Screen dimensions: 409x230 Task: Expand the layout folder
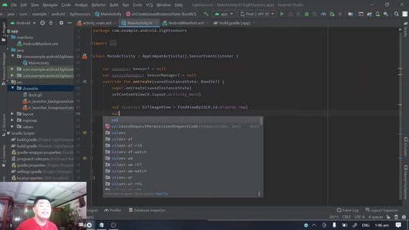point(12,114)
